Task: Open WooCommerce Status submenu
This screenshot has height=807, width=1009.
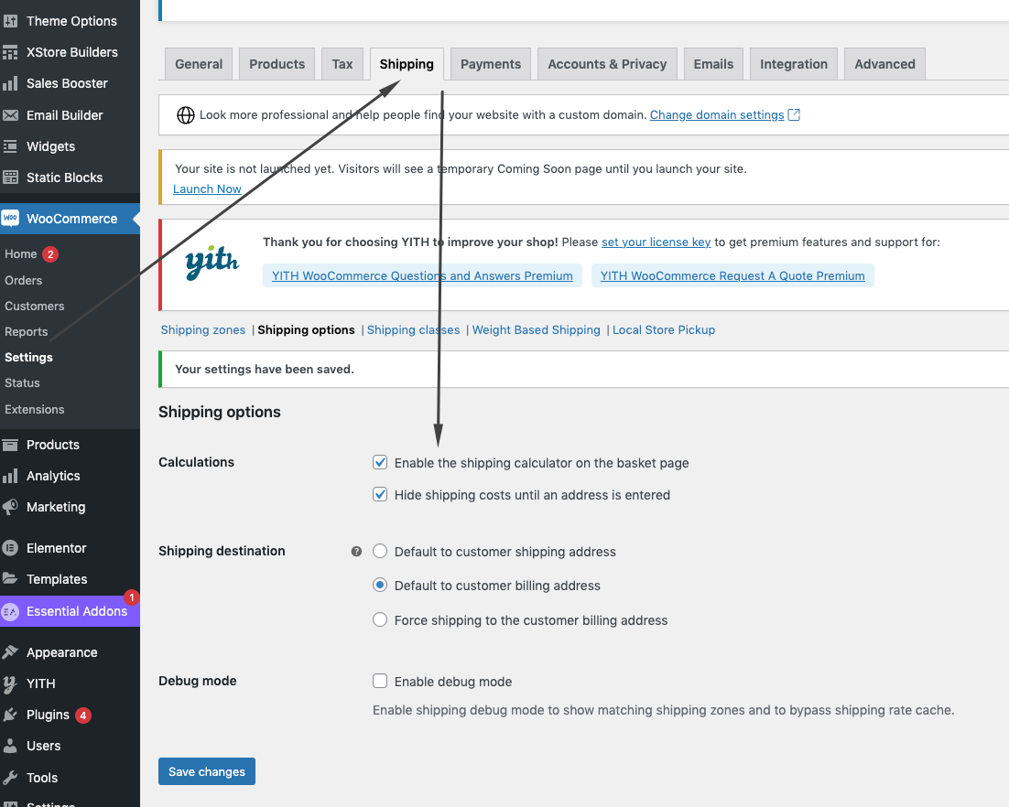Action: pyautogui.click(x=22, y=383)
